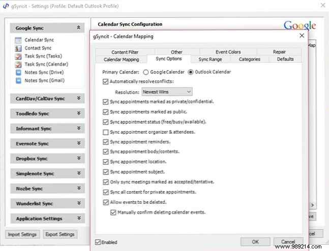Toggle sync appointment status checkbox
This screenshot has height=251, width=329.
coord(106,122)
